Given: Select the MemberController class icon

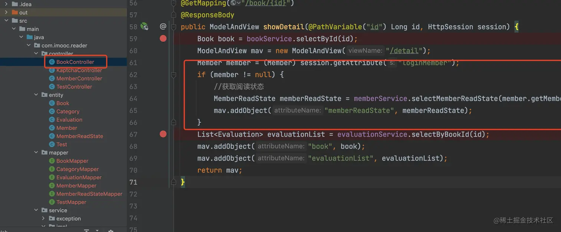Looking at the screenshot, I should 52,78.
